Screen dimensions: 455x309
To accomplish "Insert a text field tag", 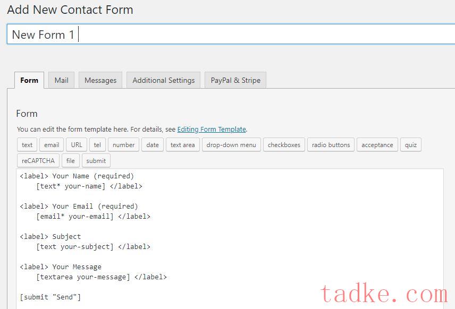I will click(x=27, y=145).
